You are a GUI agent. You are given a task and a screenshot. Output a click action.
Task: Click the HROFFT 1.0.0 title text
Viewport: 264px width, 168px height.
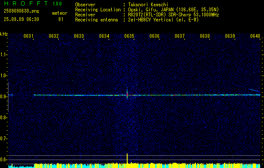pos(33,3)
